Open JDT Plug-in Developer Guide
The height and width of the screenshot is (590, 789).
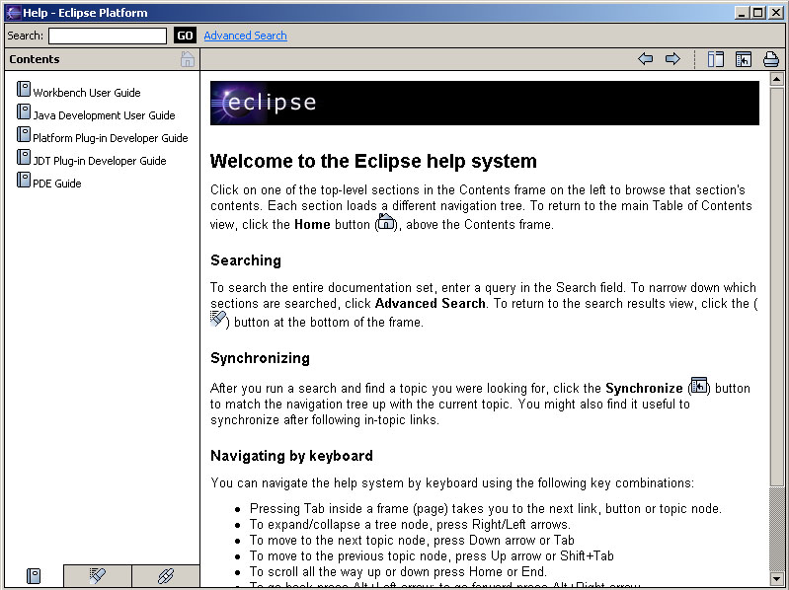100,161
